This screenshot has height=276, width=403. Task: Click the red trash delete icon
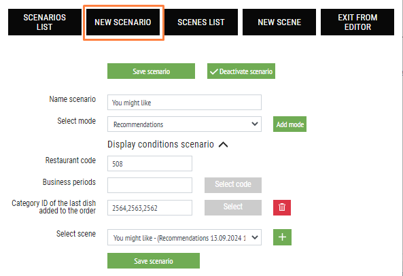[282, 207]
